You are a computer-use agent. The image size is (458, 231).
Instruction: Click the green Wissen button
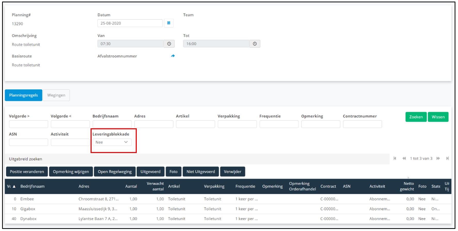pyautogui.click(x=438, y=117)
